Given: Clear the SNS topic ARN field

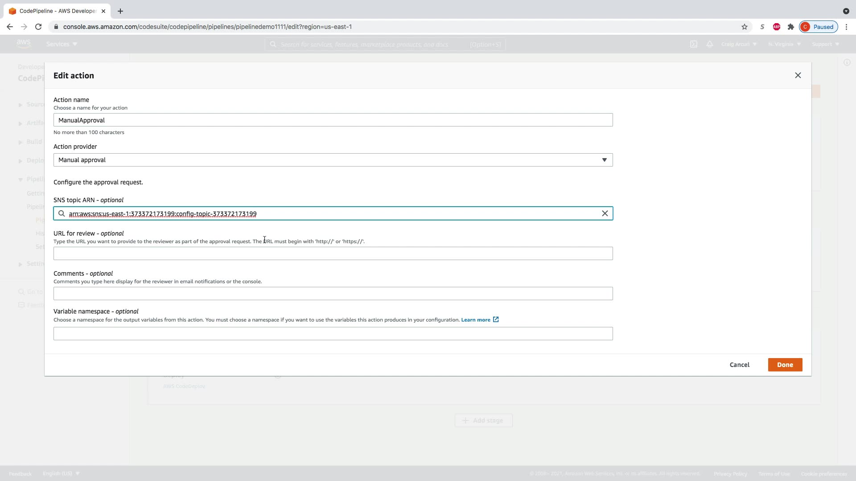Looking at the screenshot, I should tap(605, 214).
